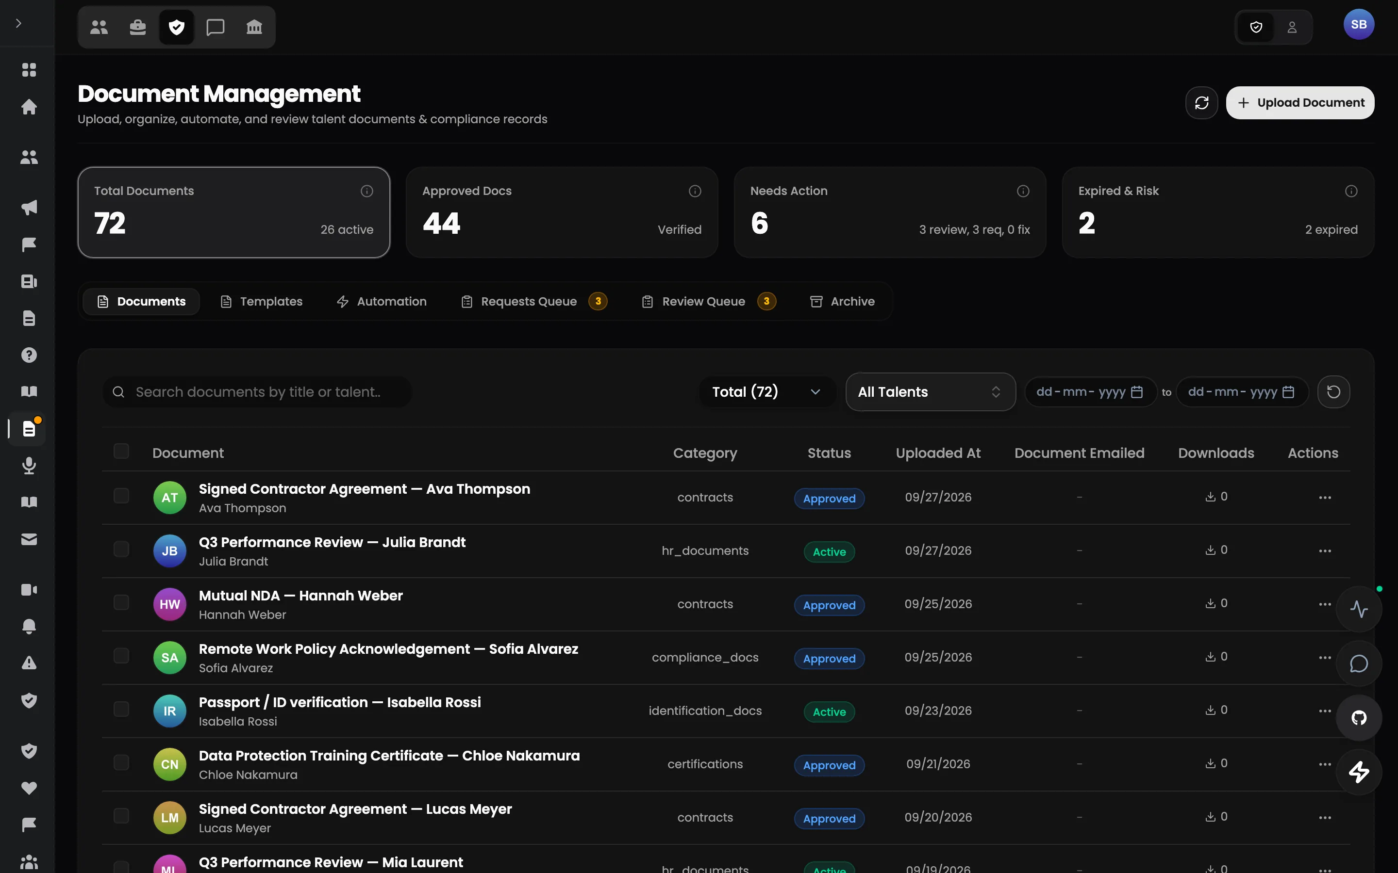This screenshot has width=1398, height=873.
Task: Click the Upload Document button
Action: [1300, 103]
